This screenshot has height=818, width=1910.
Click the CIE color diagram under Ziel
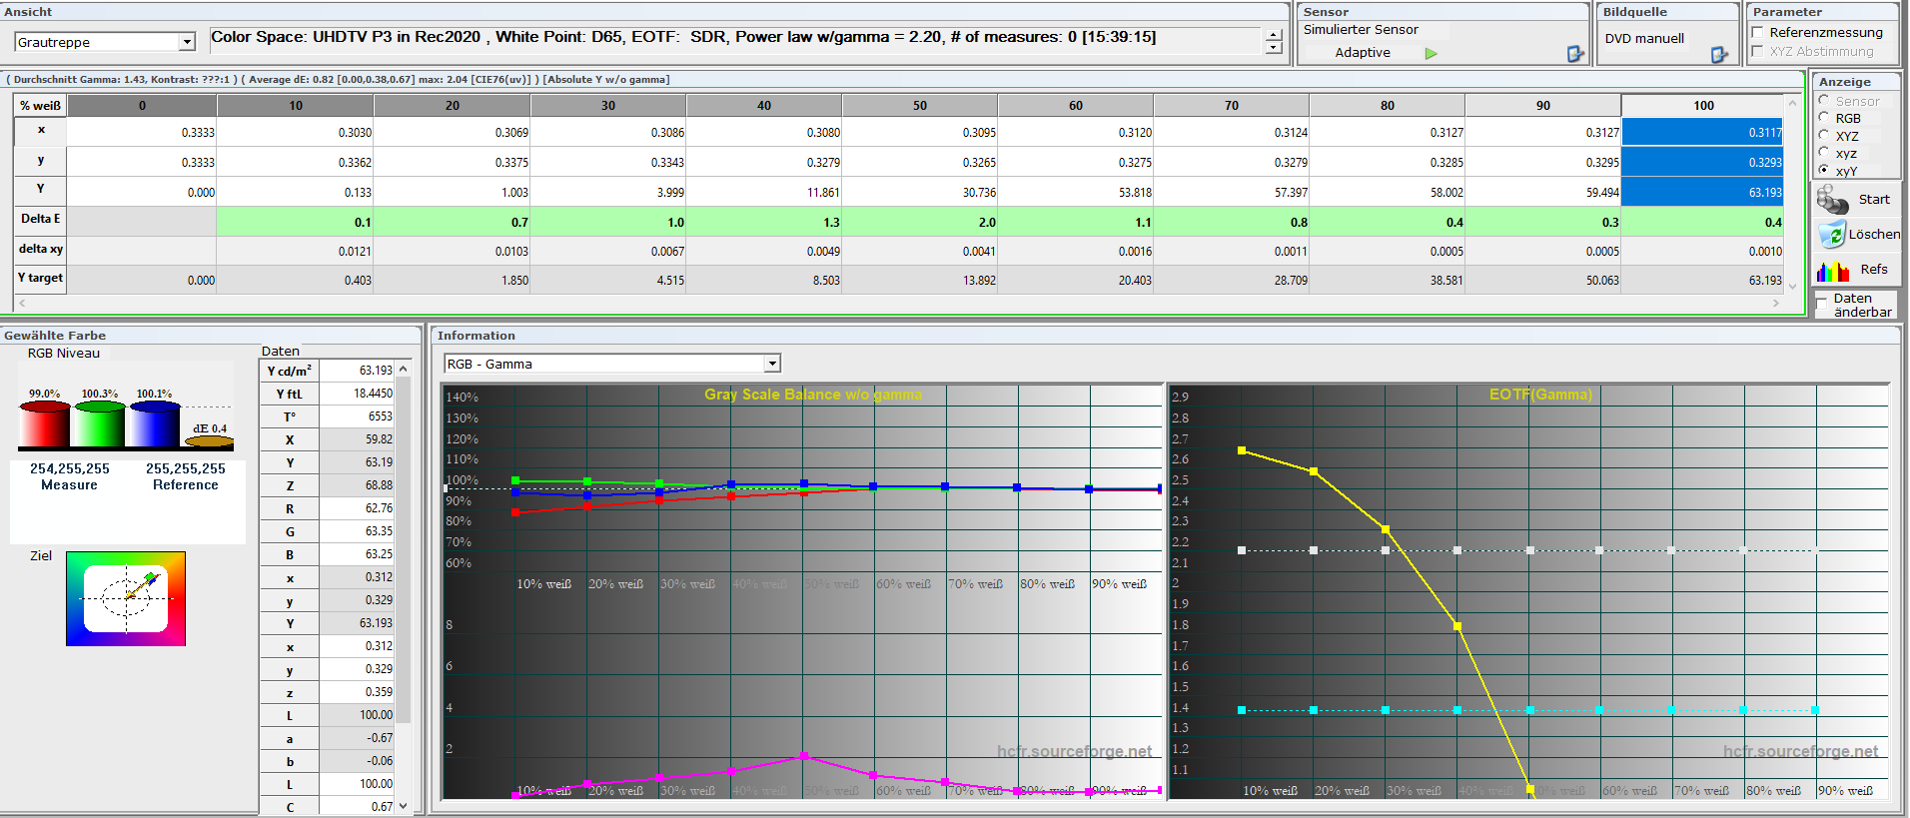click(x=126, y=599)
